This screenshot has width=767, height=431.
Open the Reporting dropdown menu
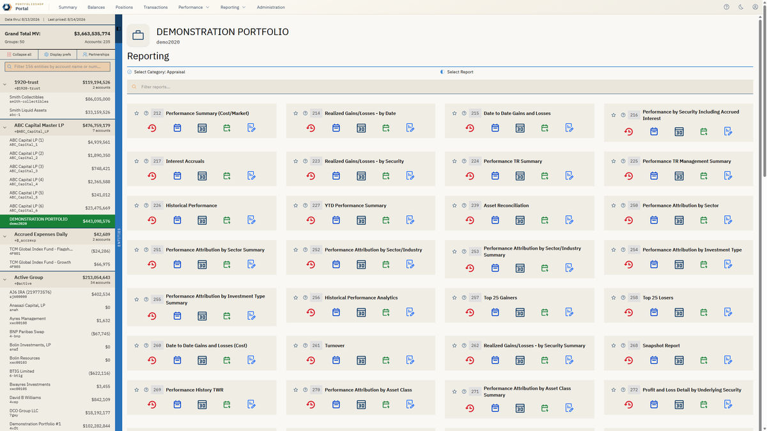(233, 7)
